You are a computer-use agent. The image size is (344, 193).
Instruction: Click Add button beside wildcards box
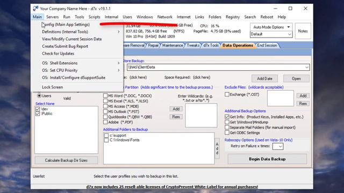(x=176, y=109)
